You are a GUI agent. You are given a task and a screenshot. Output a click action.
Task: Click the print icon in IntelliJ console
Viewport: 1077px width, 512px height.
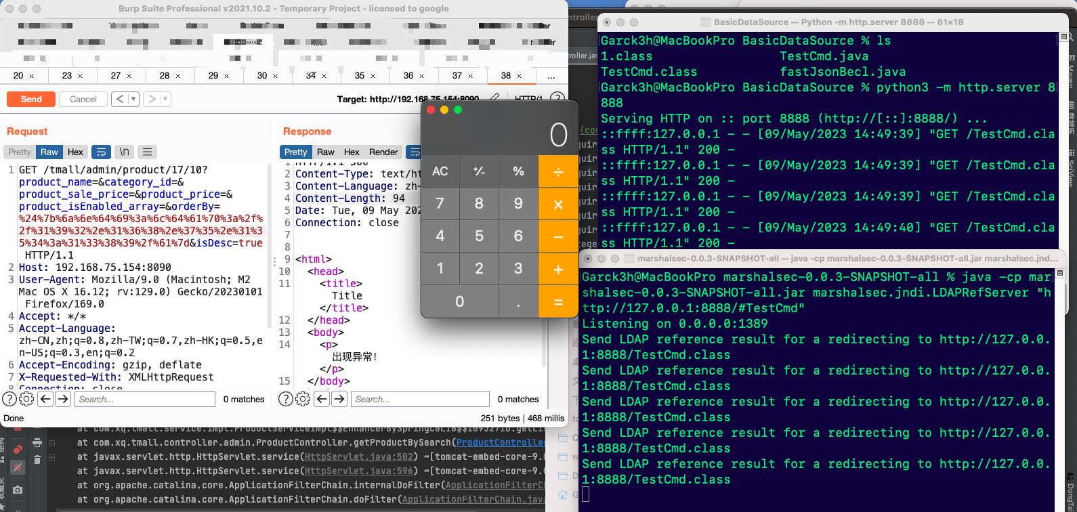[37, 443]
